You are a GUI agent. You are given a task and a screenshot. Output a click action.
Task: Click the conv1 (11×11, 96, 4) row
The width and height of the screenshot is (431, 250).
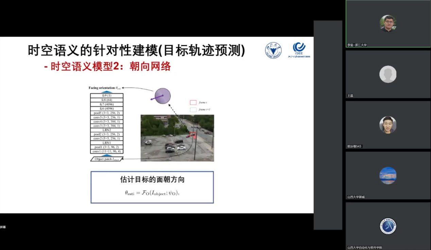[x=107, y=151]
